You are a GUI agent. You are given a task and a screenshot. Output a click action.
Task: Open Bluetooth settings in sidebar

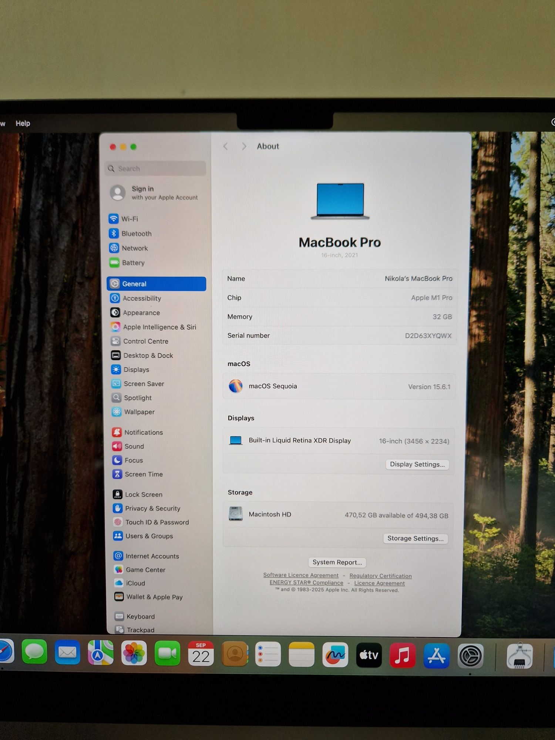click(130, 233)
